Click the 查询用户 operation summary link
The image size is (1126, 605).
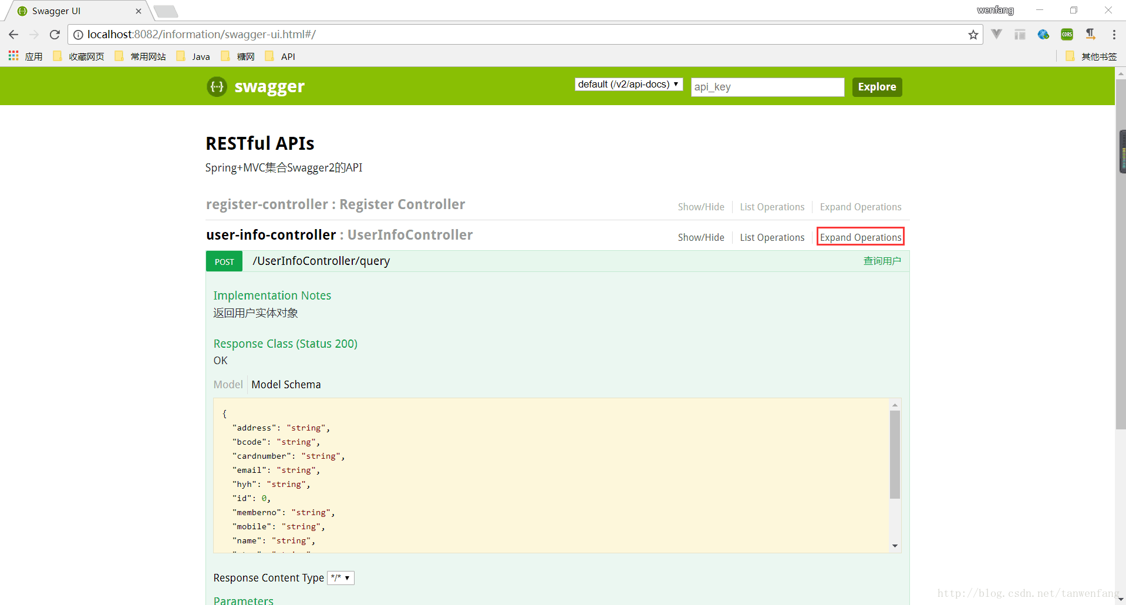tap(882, 261)
